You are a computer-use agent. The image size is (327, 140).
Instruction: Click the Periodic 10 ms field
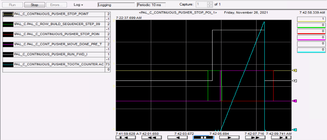[151, 5]
